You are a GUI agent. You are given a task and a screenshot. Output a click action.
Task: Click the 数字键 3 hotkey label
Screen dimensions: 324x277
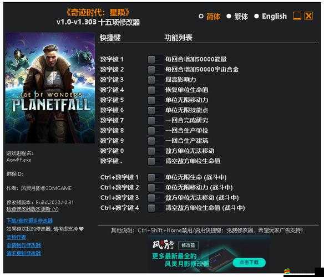(112, 80)
